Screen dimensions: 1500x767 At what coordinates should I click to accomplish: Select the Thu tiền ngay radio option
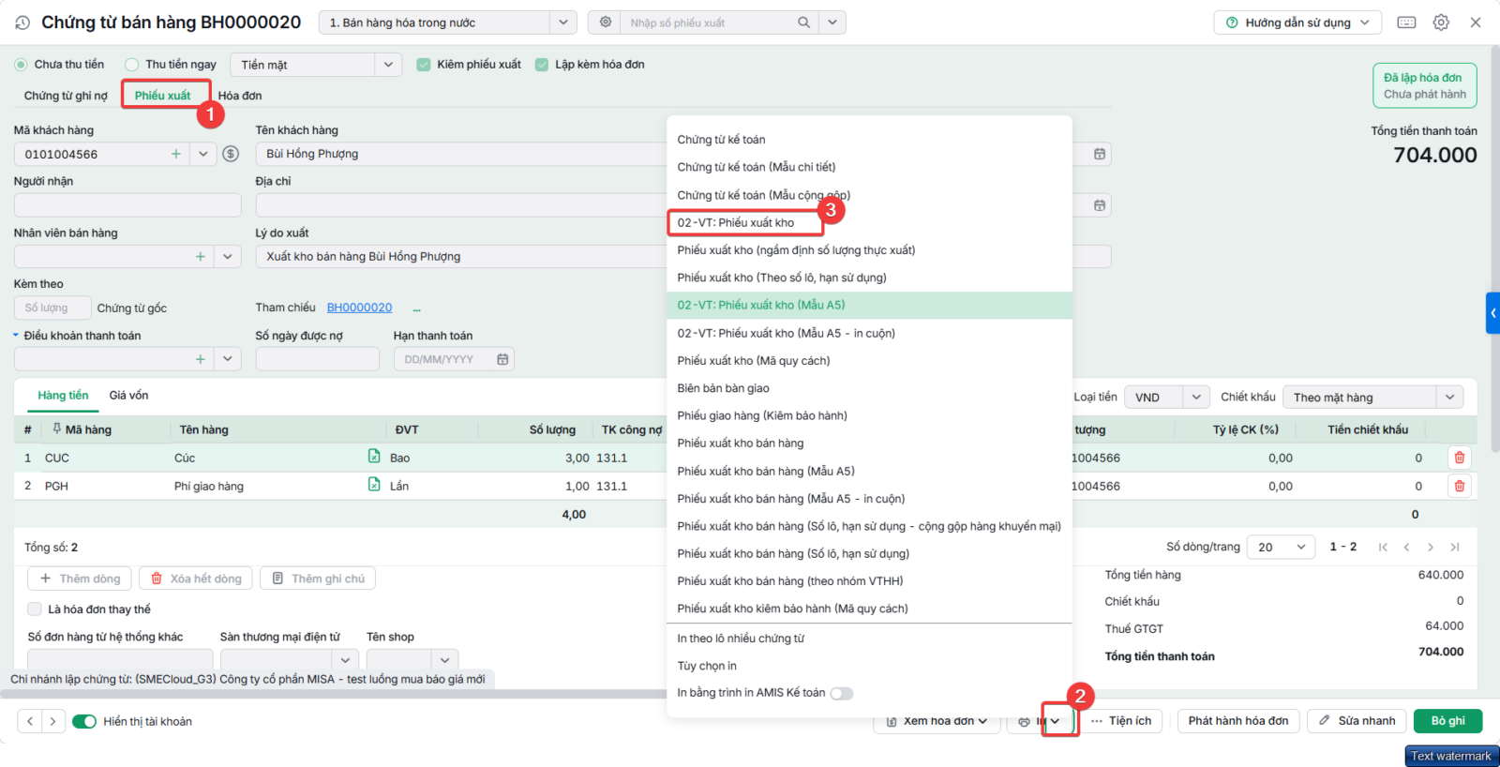pyautogui.click(x=132, y=65)
